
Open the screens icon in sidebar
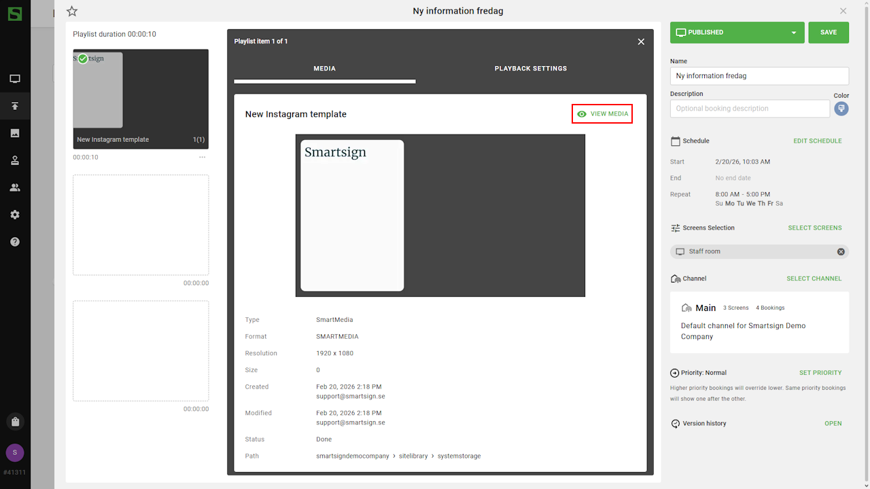click(x=15, y=79)
